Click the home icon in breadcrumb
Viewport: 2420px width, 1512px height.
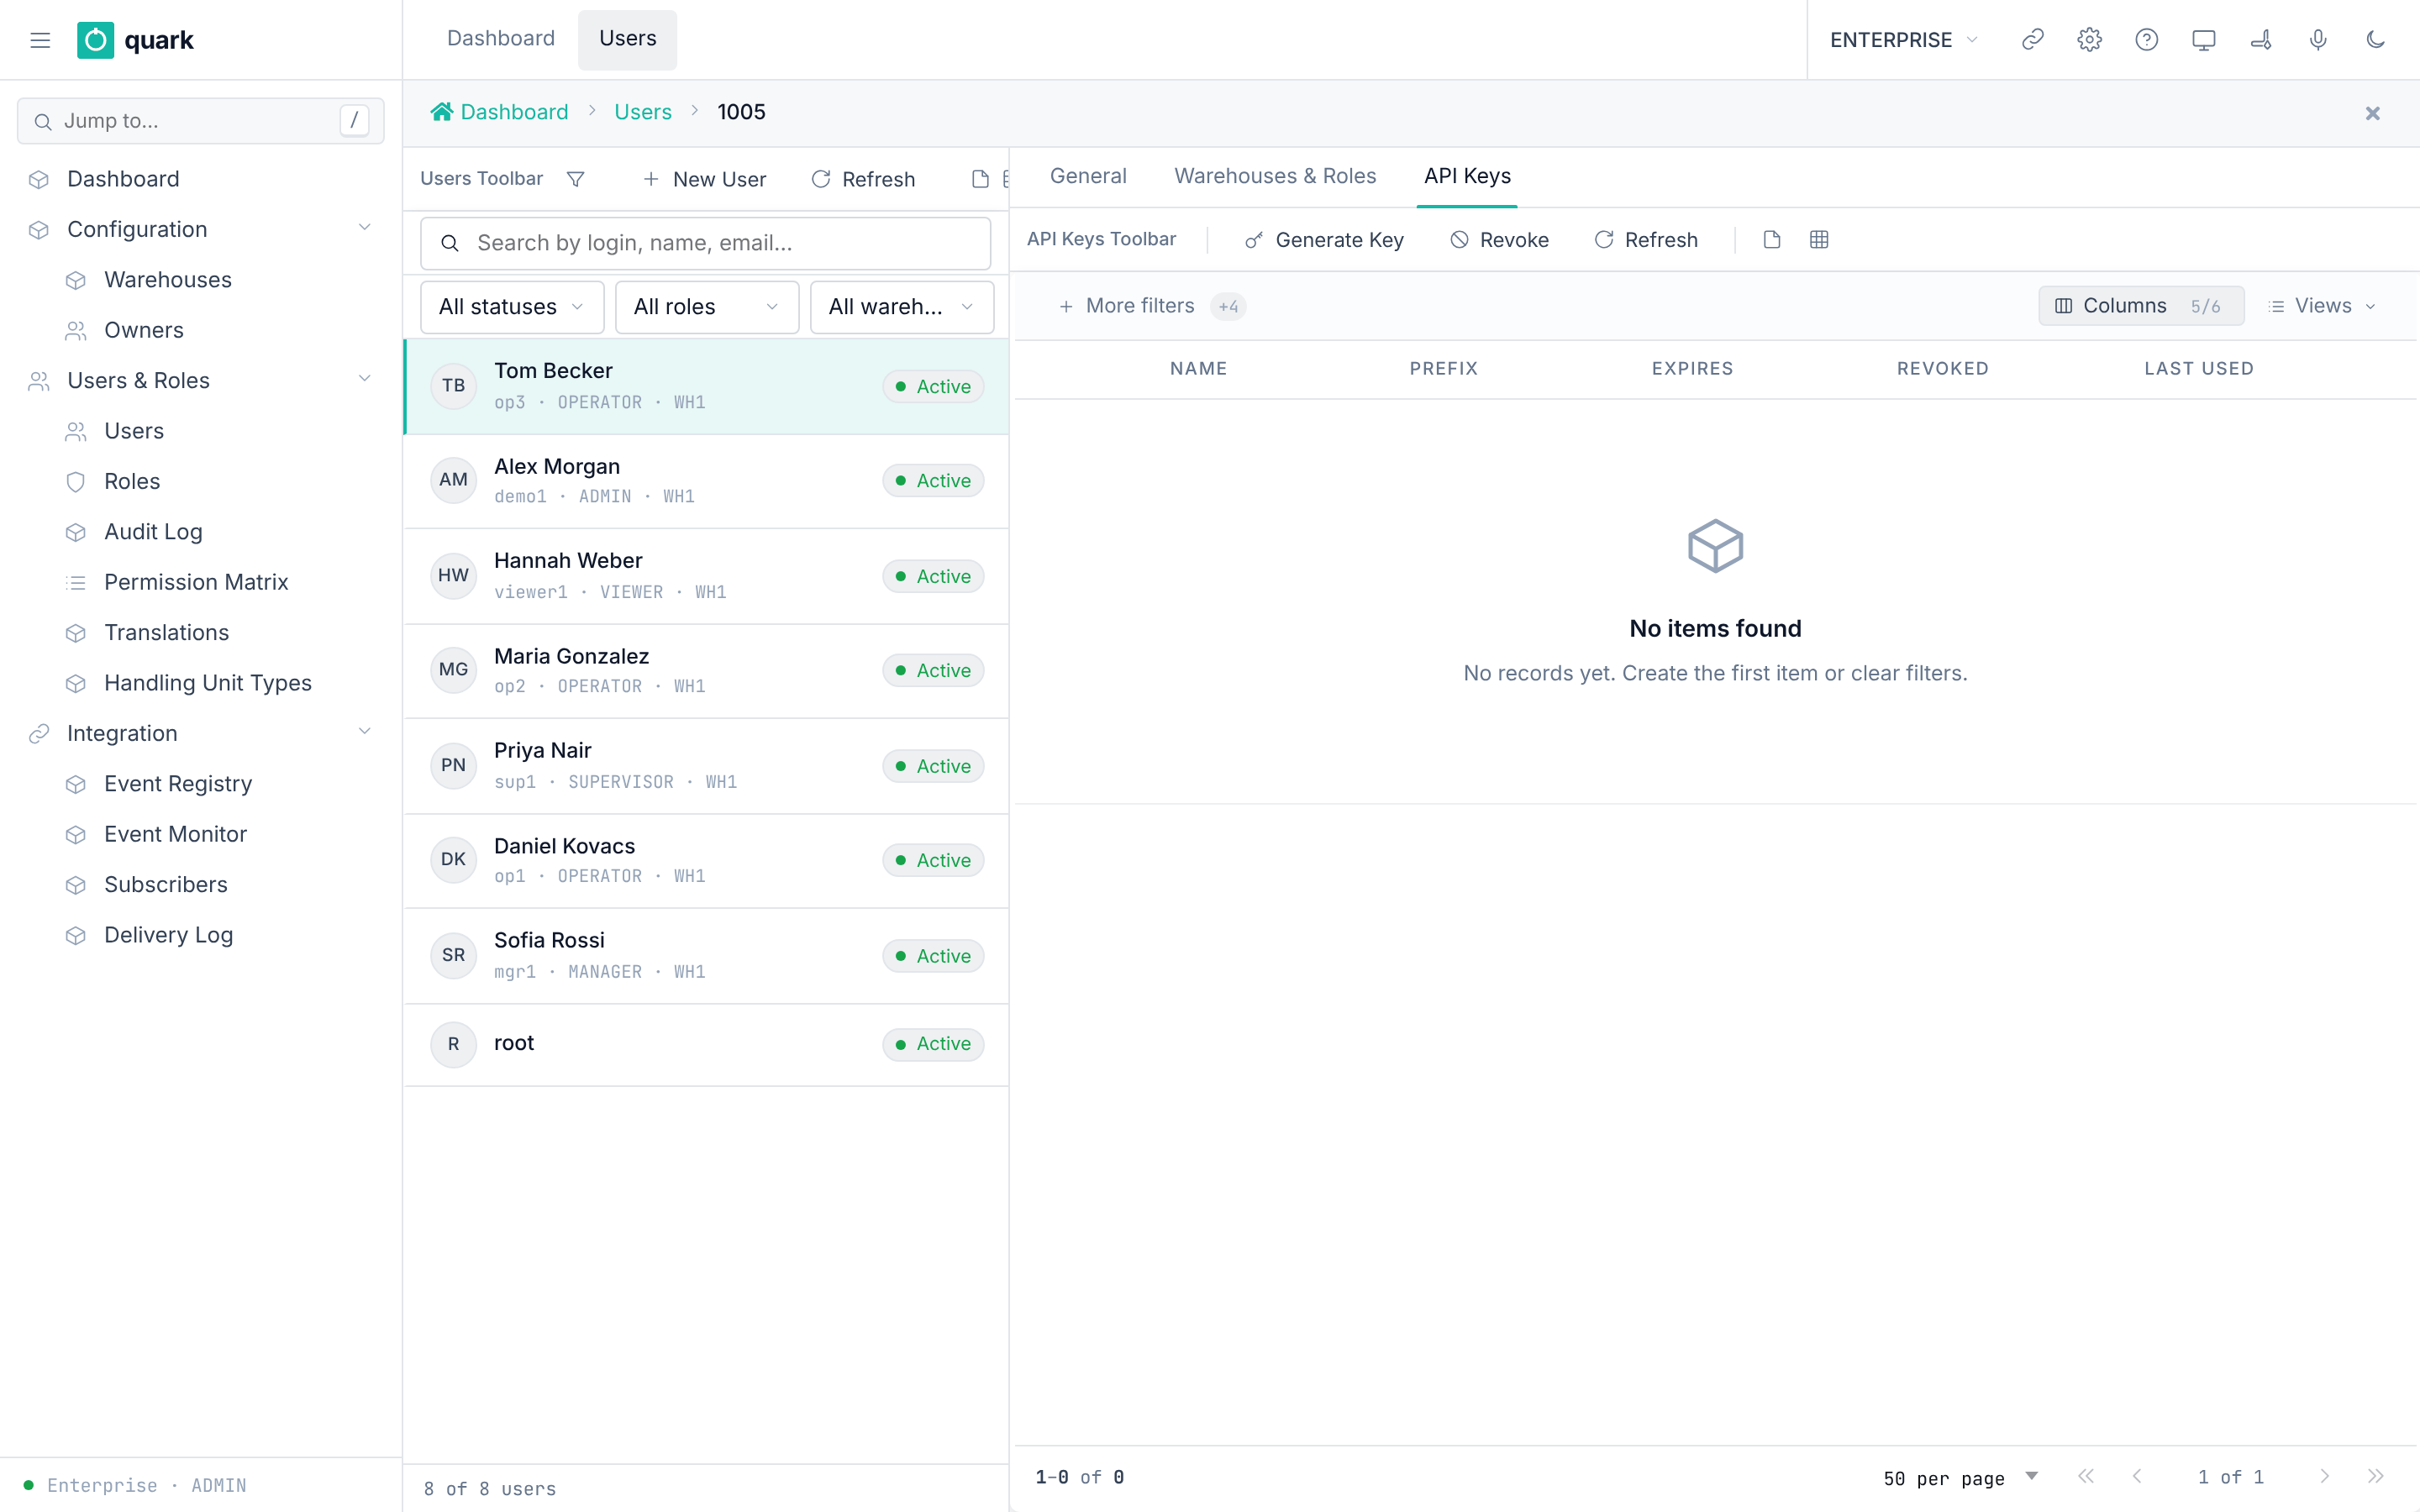click(441, 112)
